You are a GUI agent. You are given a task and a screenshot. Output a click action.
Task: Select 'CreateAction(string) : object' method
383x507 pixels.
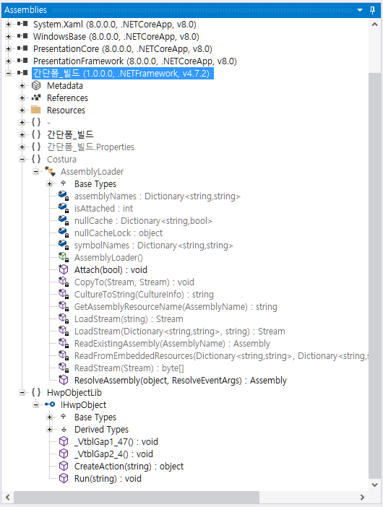(129, 467)
